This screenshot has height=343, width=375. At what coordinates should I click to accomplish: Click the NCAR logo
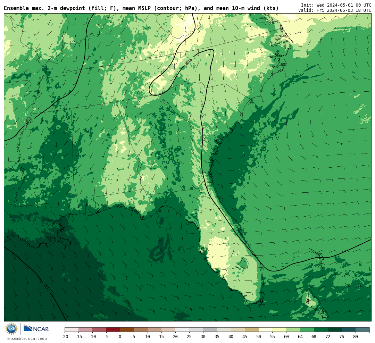[x=36, y=329]
